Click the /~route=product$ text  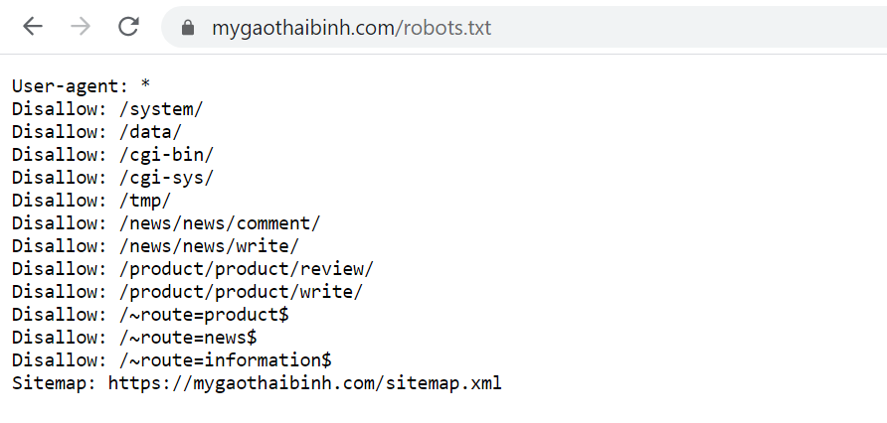coord(204,315)
